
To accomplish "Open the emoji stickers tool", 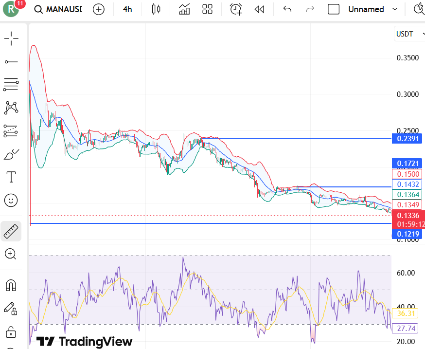I will pos(11,200).
